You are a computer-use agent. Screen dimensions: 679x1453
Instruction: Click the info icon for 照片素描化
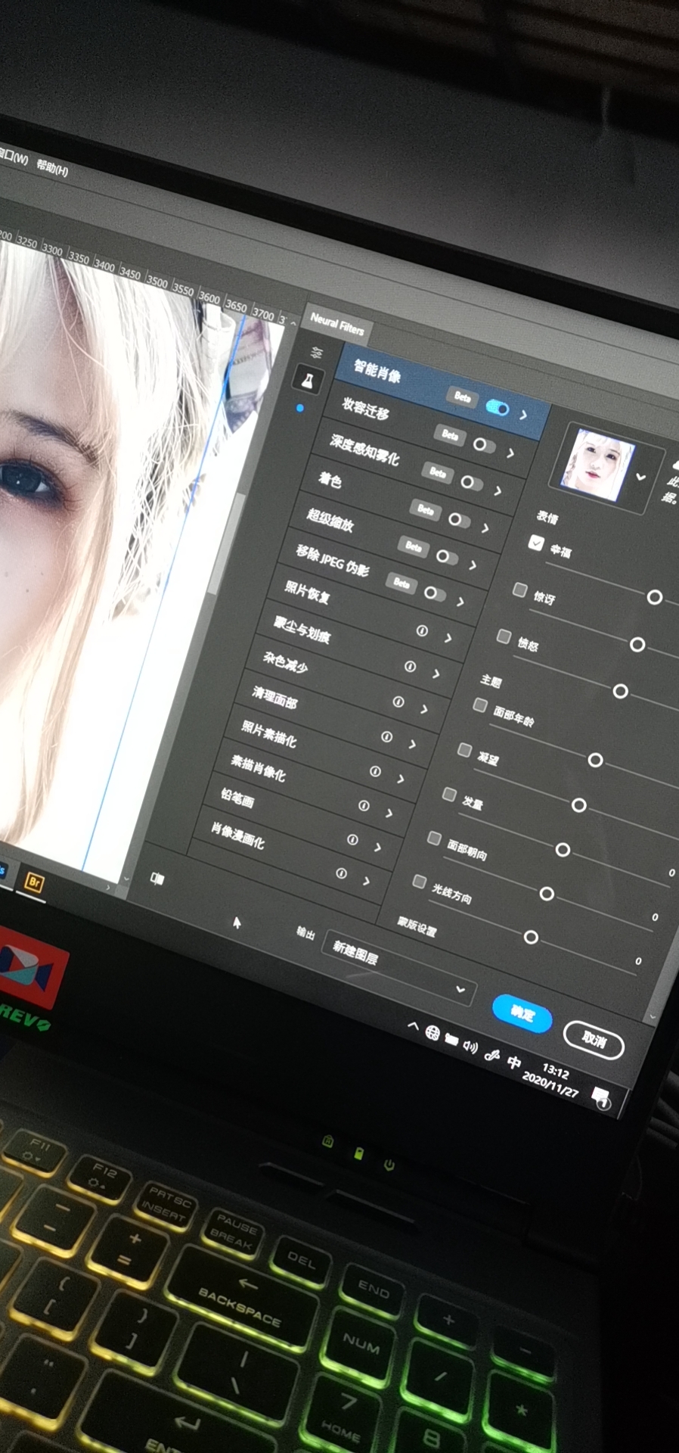point(376,771)
